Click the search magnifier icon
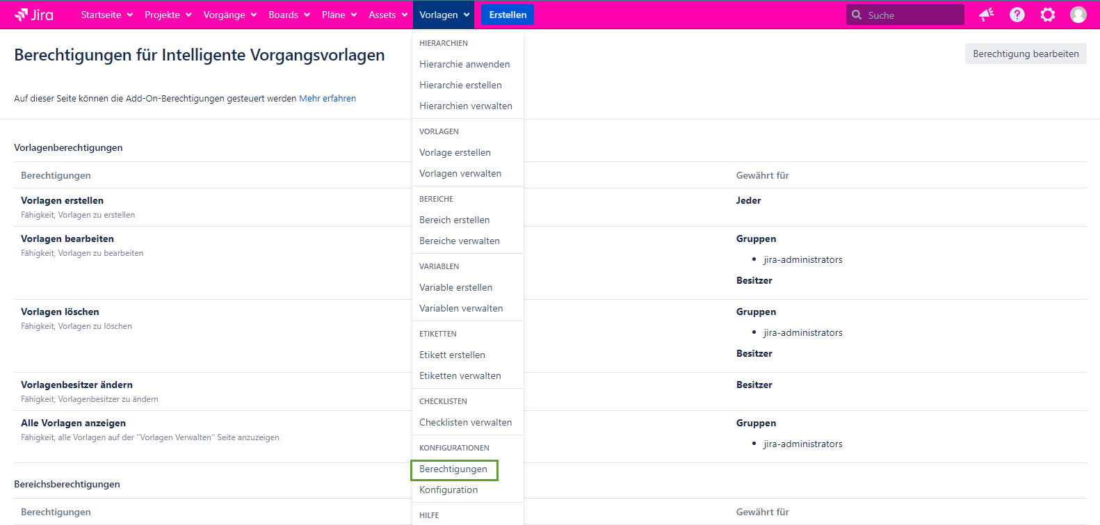The width and height of the screenshot is (1100, 525). click(x=857, y=15)
